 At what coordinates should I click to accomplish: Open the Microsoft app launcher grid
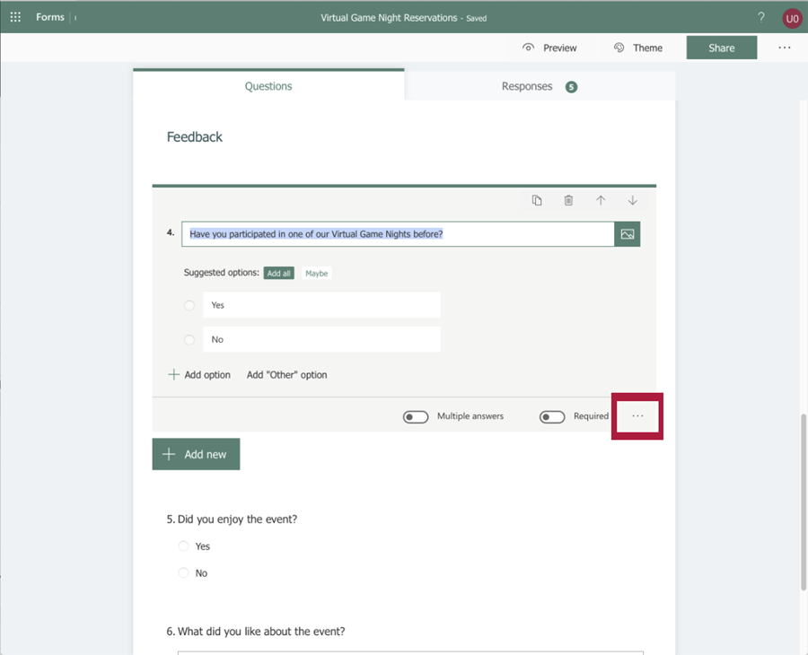coord(14,17)
